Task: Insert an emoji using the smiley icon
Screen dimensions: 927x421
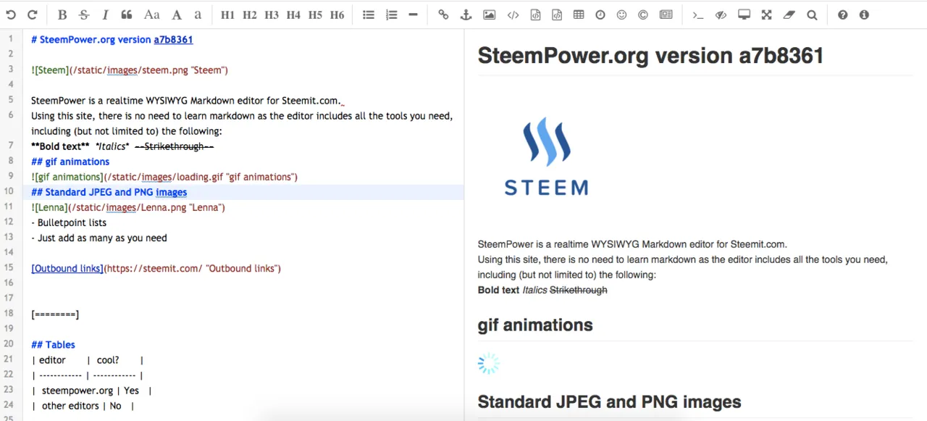Action: point(621,14)
